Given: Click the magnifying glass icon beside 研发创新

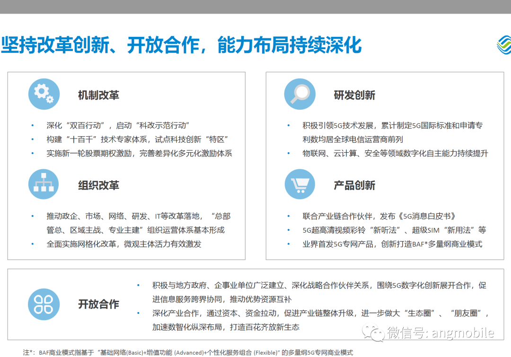Looking at the screenshot, I should pos(300,94).
